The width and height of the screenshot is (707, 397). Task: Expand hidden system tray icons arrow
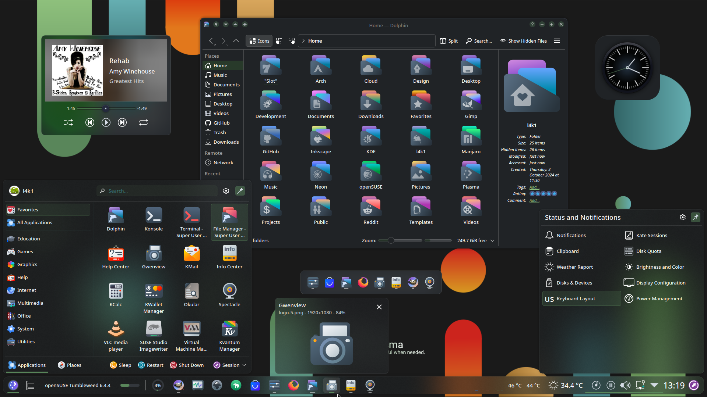pyautogui.click(x=654, y=385)
